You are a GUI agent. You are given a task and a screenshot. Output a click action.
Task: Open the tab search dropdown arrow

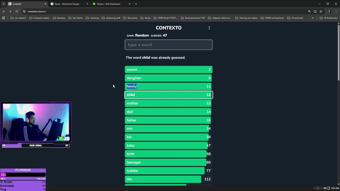click(3, 4)
